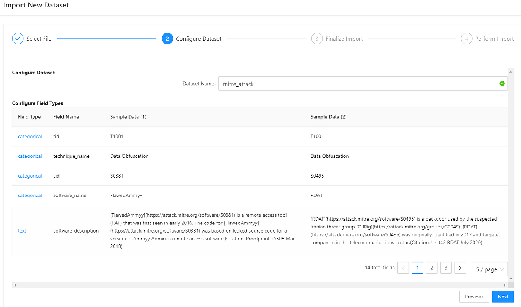Click the Next button to continue
The width and height of the screenshot is (521, 307).
(503, 297)
